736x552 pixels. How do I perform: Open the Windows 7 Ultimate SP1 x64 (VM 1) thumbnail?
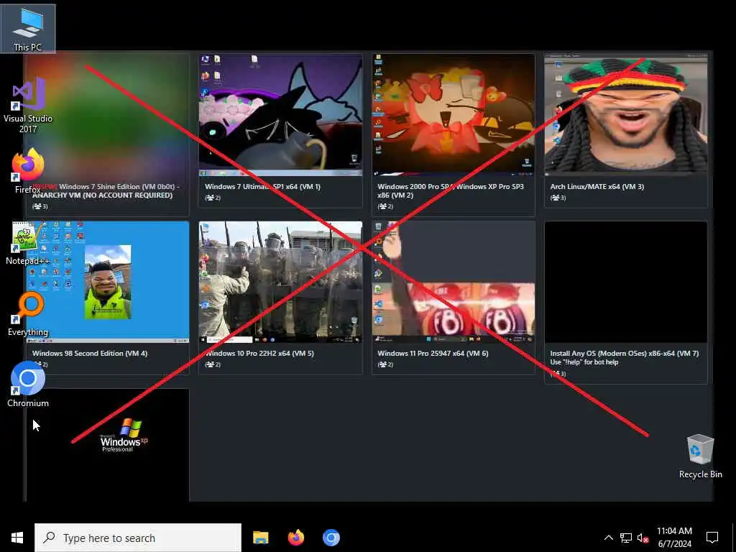[x=280, y=114]
